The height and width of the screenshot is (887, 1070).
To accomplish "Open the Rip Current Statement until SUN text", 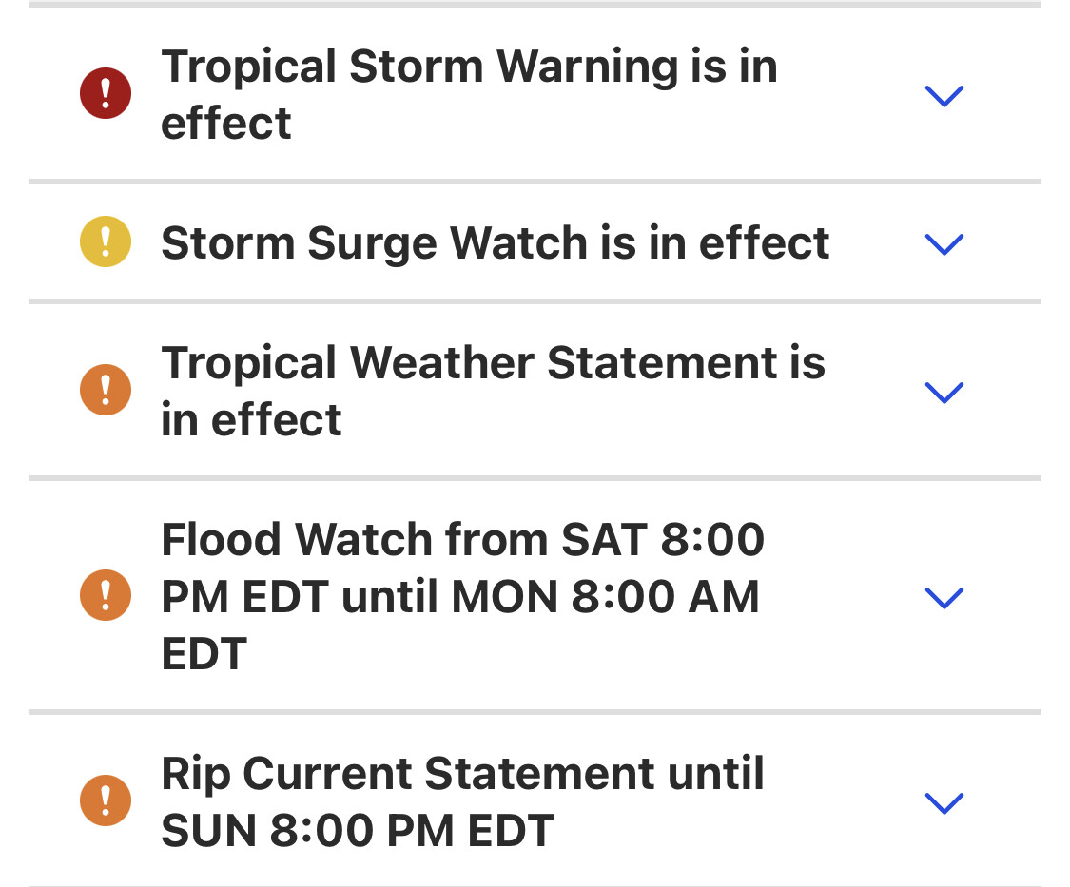I will click(x=462, y=801).
